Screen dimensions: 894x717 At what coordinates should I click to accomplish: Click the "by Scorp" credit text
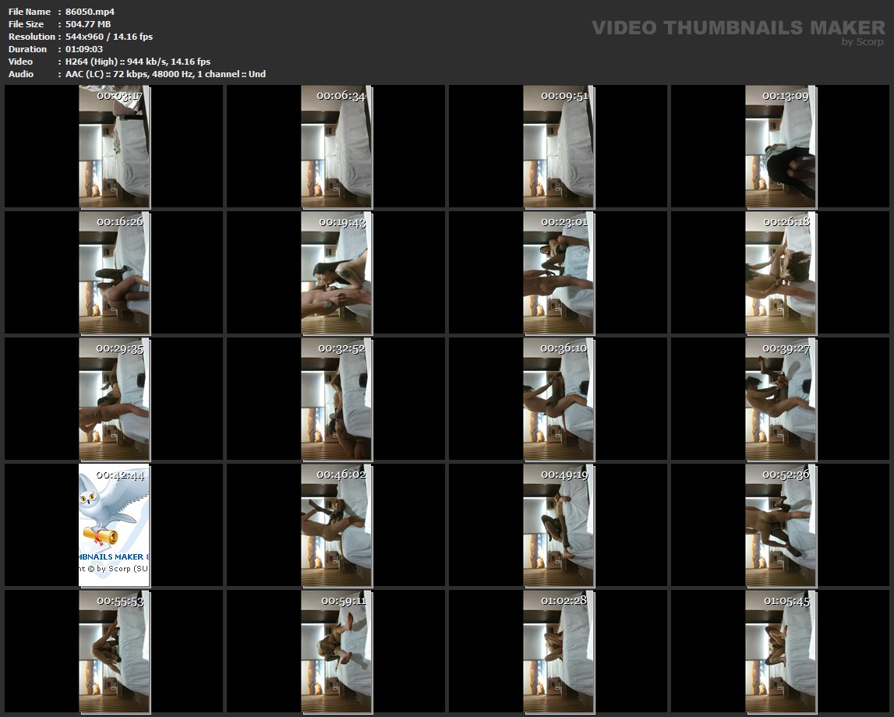[x=863, y=42]
